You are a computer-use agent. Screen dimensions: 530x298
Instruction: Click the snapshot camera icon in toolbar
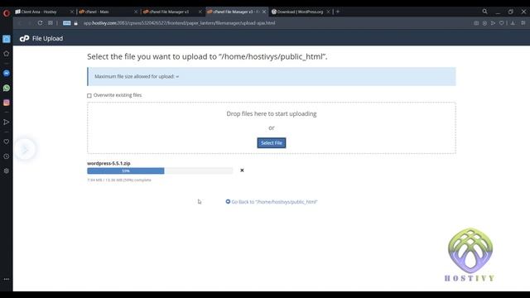click(x=476, y=23)
